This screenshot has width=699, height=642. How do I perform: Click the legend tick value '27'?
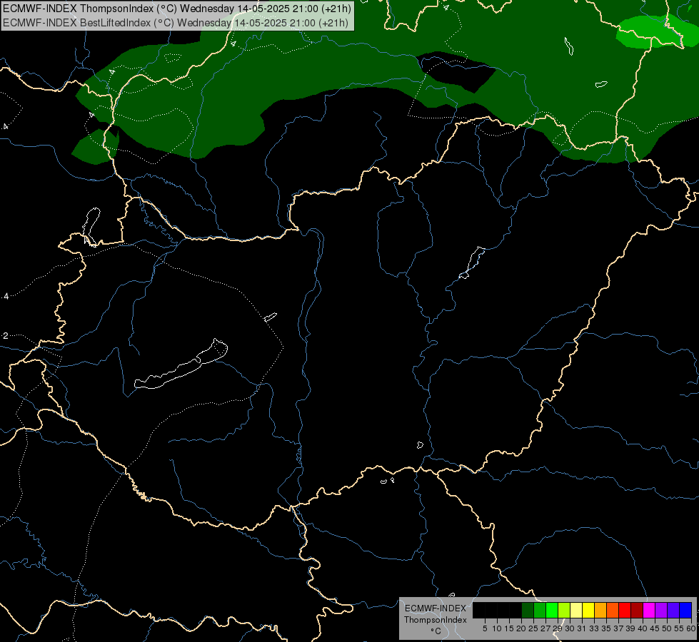click(545, 628)
